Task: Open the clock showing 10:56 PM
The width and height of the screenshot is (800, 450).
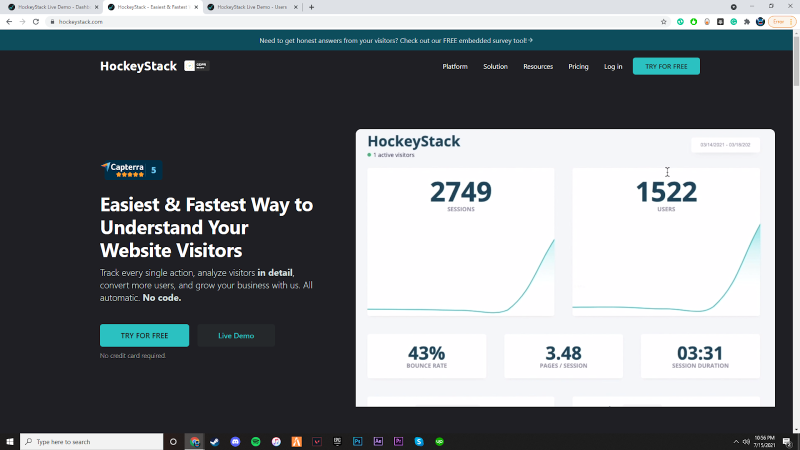Action: click(x=764, y=441)
